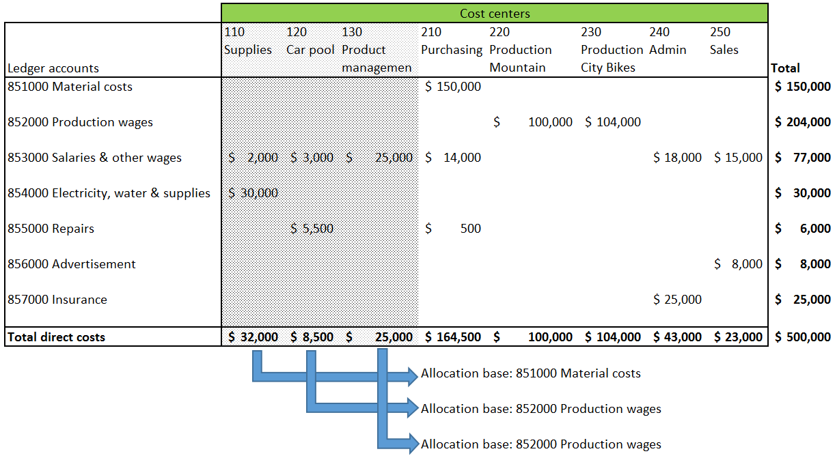Select the 120 Car pool column header
The width and height of the screenshot is (835, 458).
click(x=310, y=42)
